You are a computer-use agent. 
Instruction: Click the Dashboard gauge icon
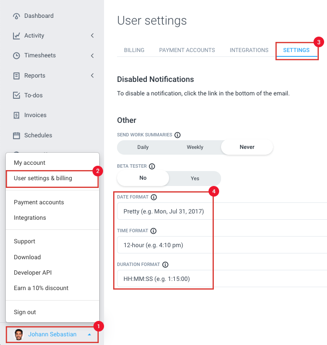(16, 16)
